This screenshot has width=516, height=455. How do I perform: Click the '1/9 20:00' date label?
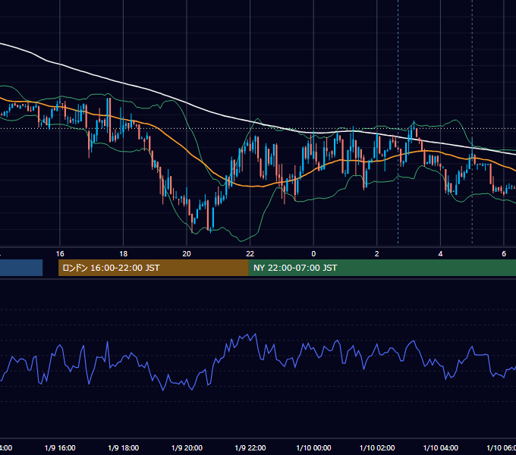[187, 447]
